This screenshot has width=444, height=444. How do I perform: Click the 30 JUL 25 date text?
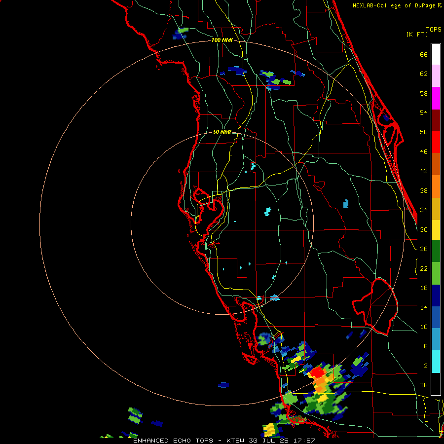point(269,441)
